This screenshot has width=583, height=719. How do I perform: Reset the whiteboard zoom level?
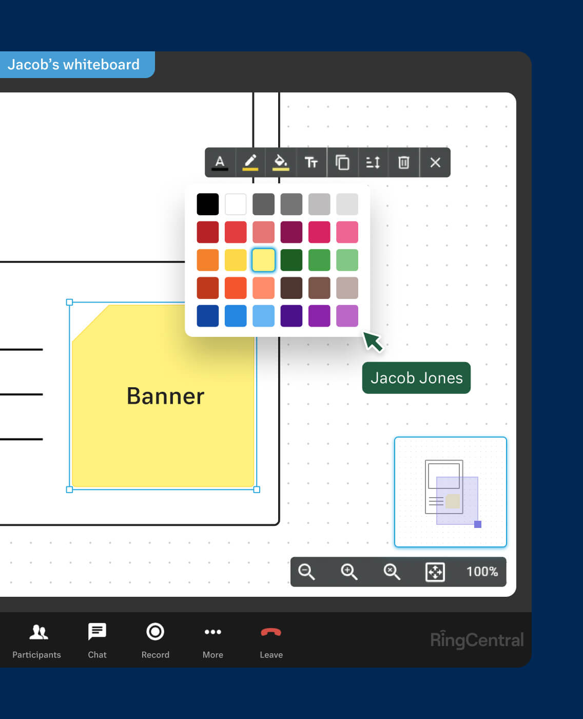click(391, 572)
